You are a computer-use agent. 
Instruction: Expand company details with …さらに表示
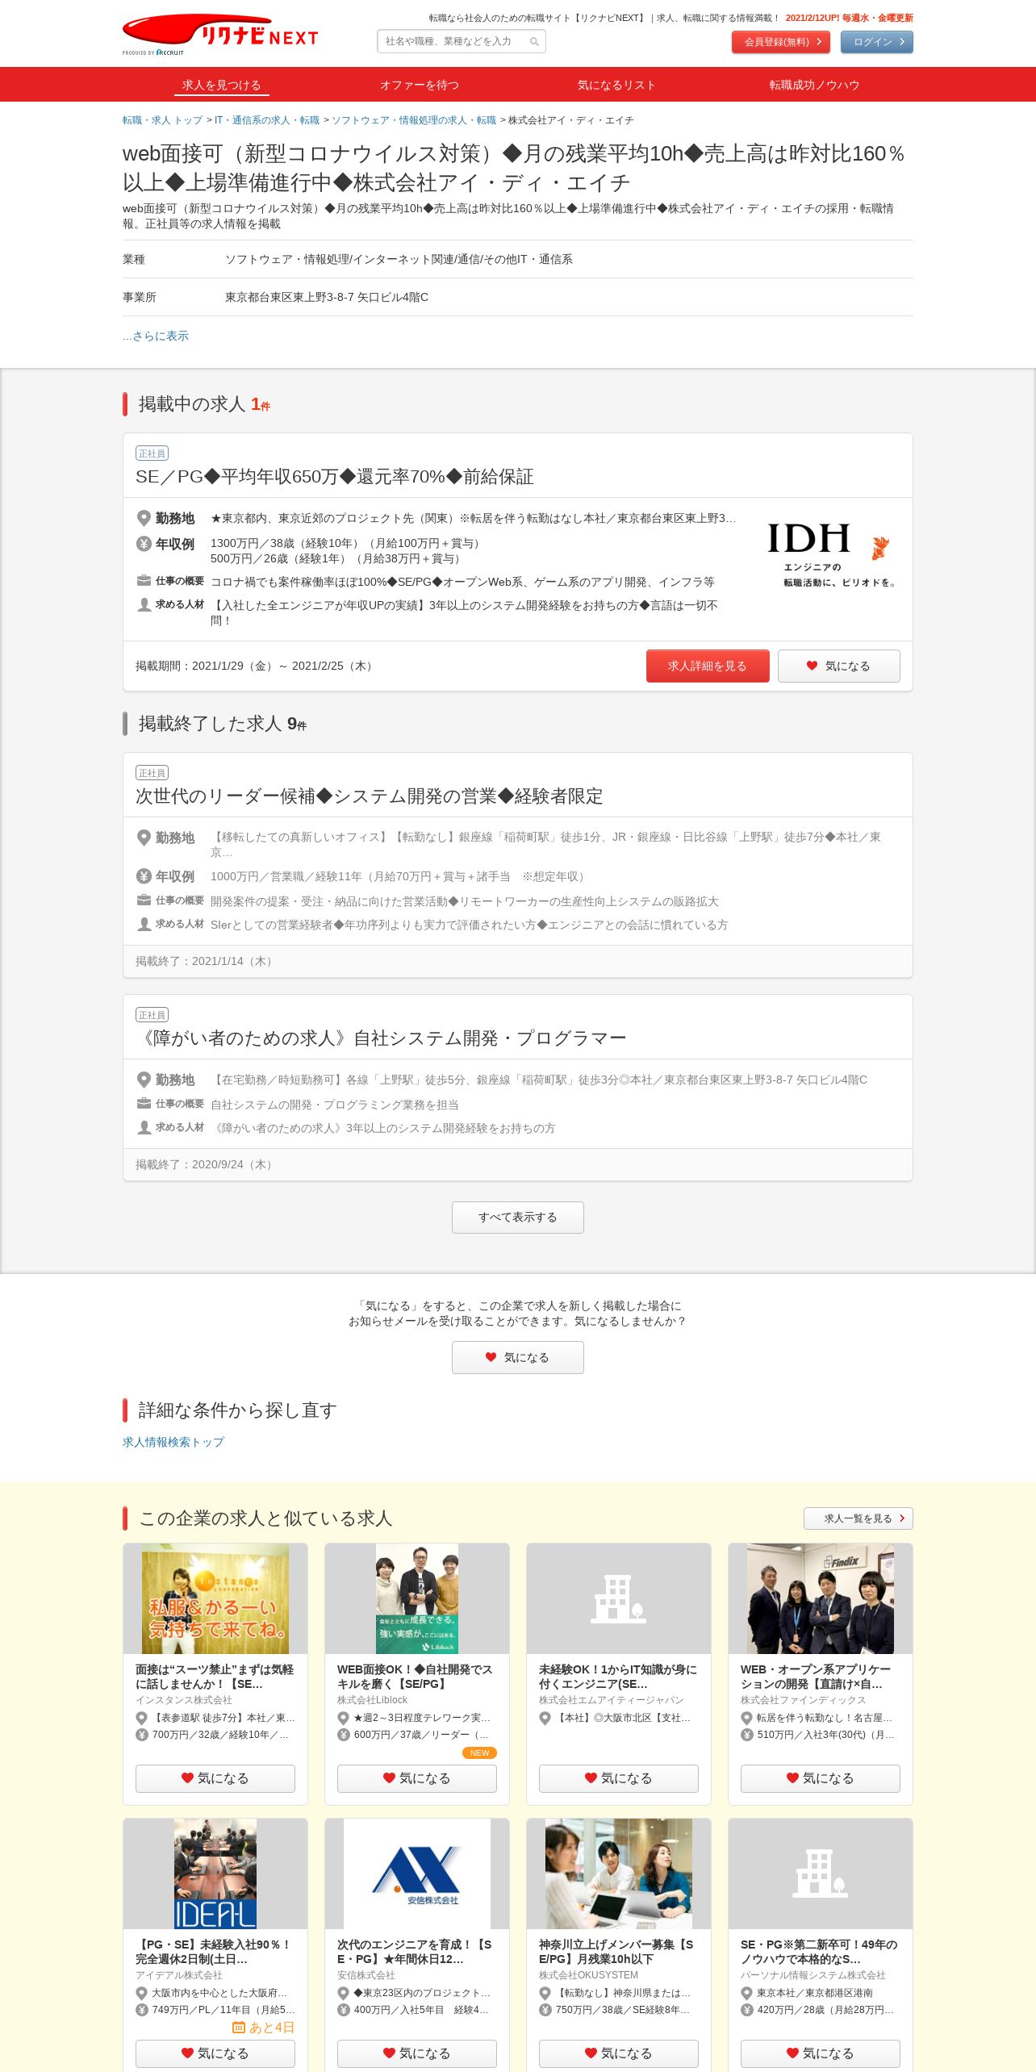click(x=156, y=336)
